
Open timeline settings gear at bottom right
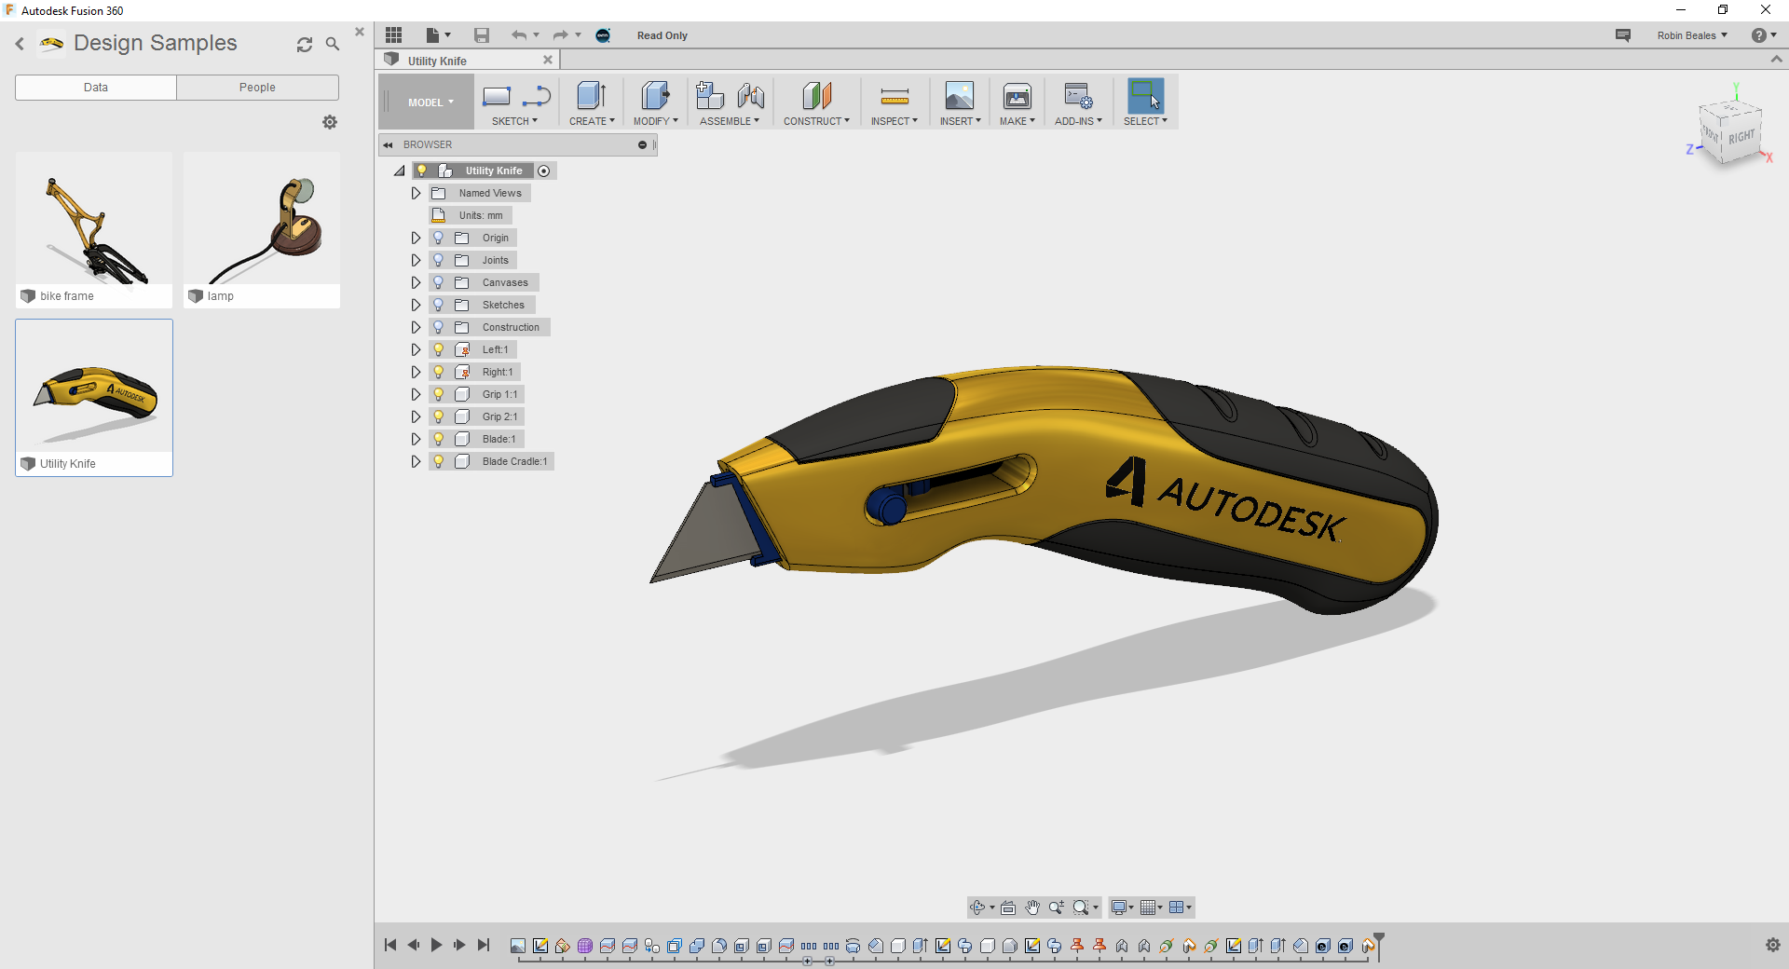click(x=1773, y=945)
